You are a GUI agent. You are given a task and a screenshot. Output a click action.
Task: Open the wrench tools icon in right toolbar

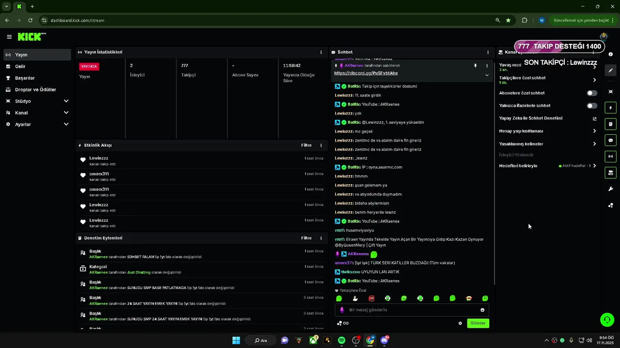[611, 189]
